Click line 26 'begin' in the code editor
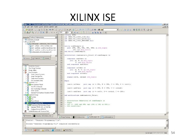Image resolution: width=186 pixels, height=139 pixels. (x=67, y=81)
